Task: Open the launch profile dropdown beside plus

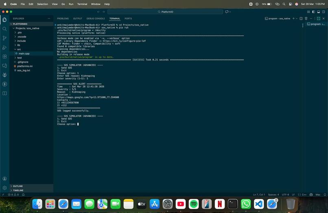Action: click(x=297, y=18)
